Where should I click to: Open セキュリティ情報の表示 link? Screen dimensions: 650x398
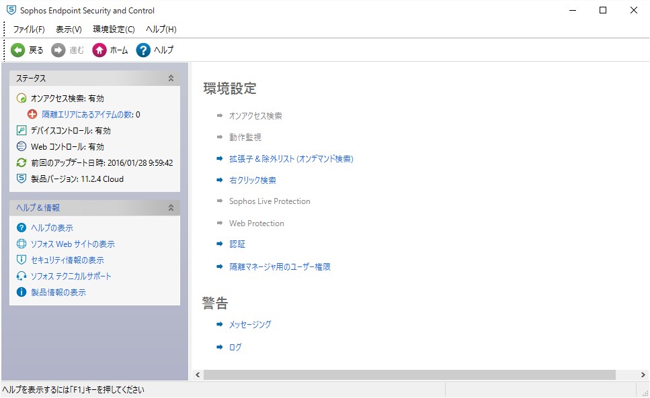(67, 260)
